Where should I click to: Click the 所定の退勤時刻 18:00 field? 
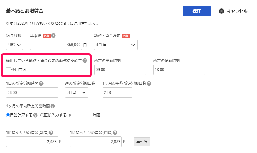pyautogui.click(x=179, y=70)
